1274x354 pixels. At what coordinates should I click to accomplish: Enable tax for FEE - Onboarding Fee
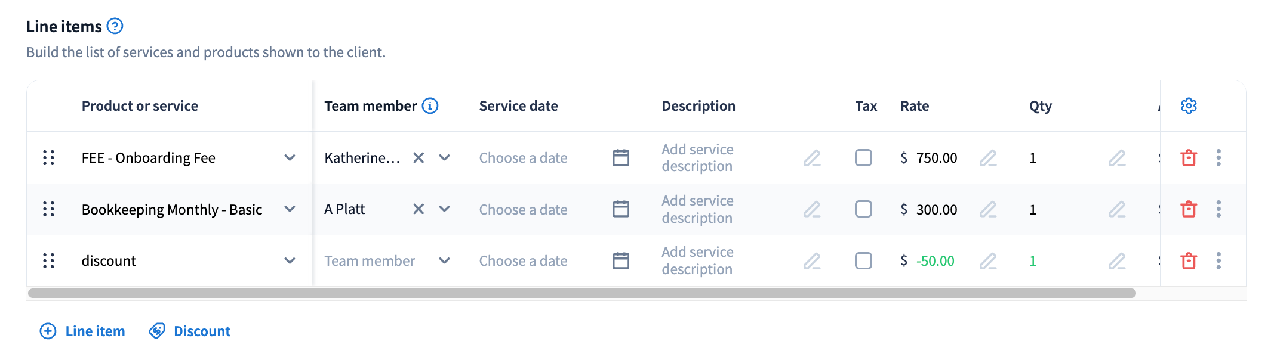[863, 158]
